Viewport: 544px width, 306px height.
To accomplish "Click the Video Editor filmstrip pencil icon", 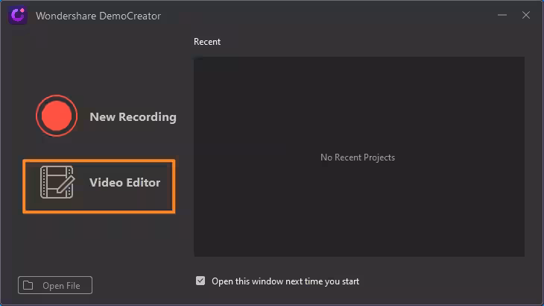I will [57, 183].
